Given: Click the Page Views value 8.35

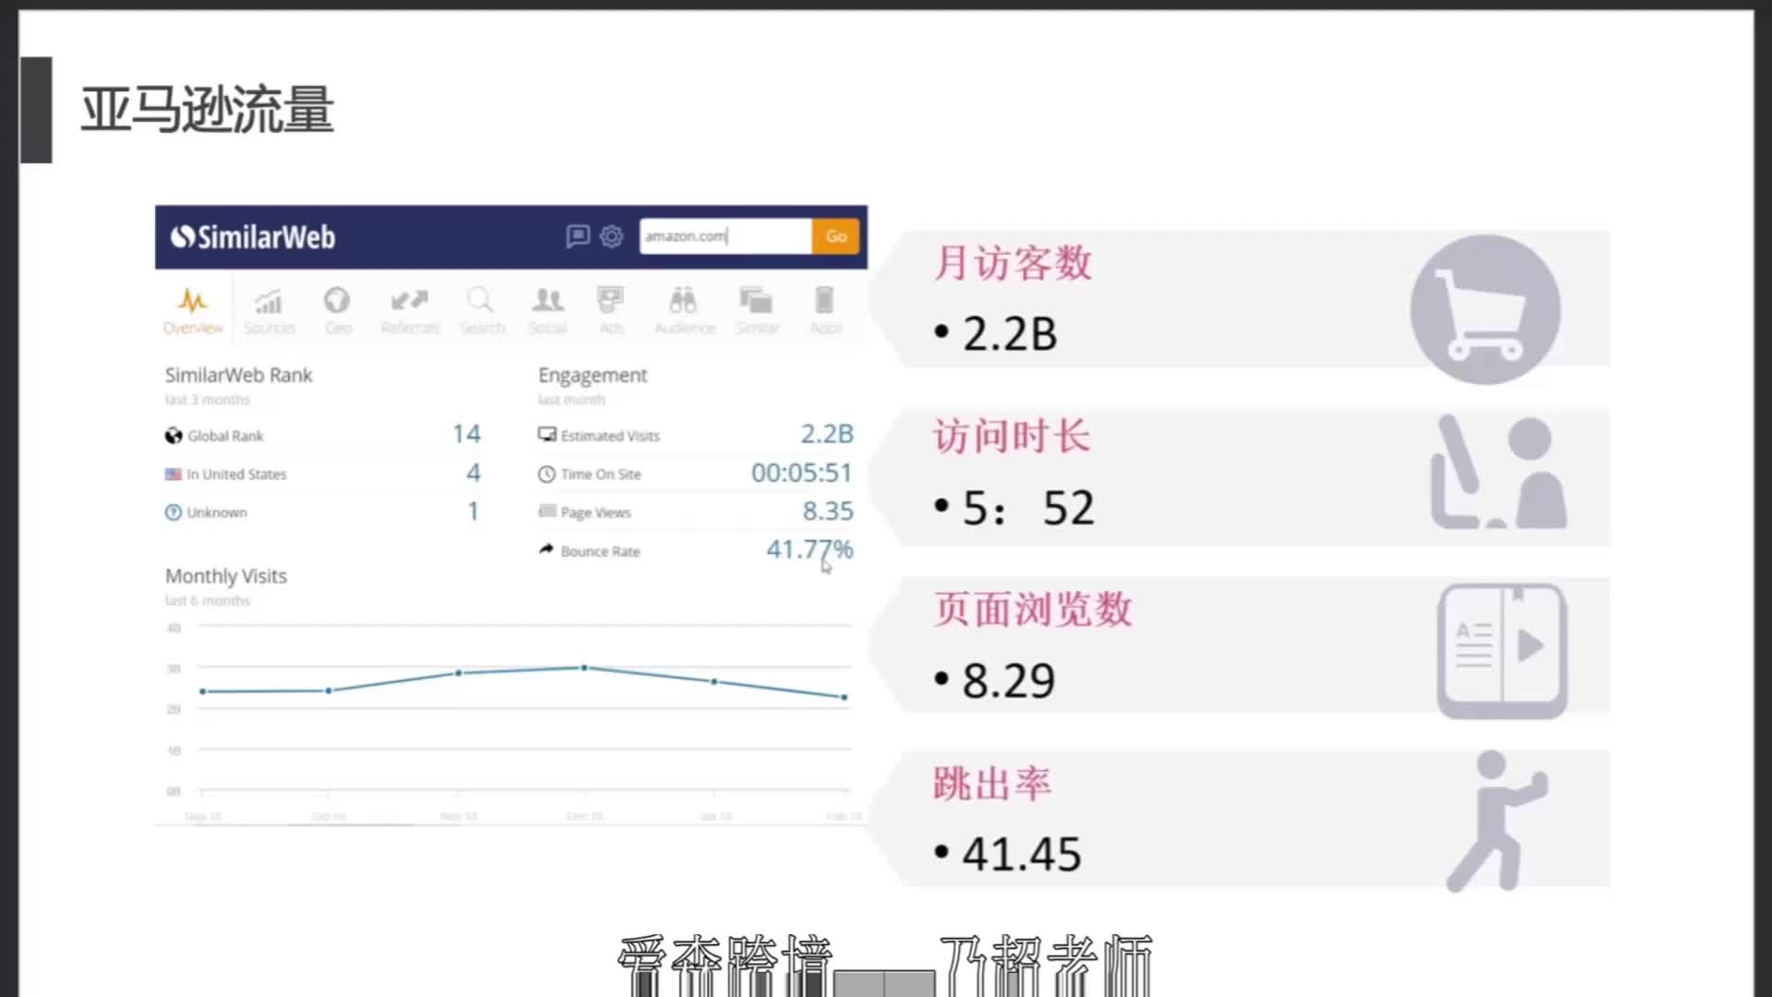Looking at the screenshot, I should 828,511.
